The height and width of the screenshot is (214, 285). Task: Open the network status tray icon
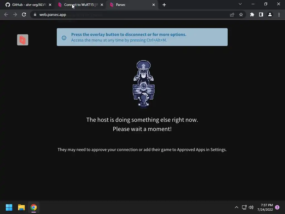click(244, 207)
